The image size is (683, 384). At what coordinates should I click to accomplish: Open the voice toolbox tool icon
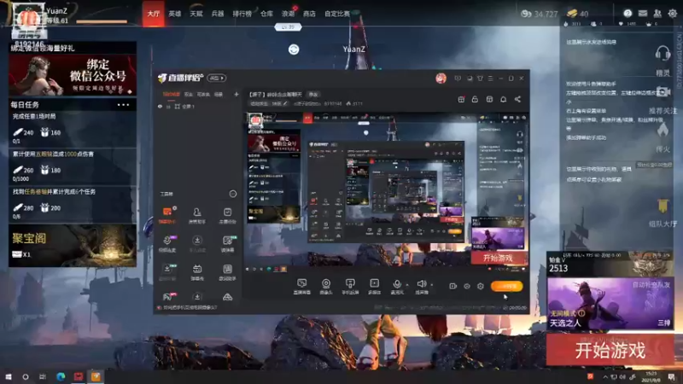tap(167, 241)
